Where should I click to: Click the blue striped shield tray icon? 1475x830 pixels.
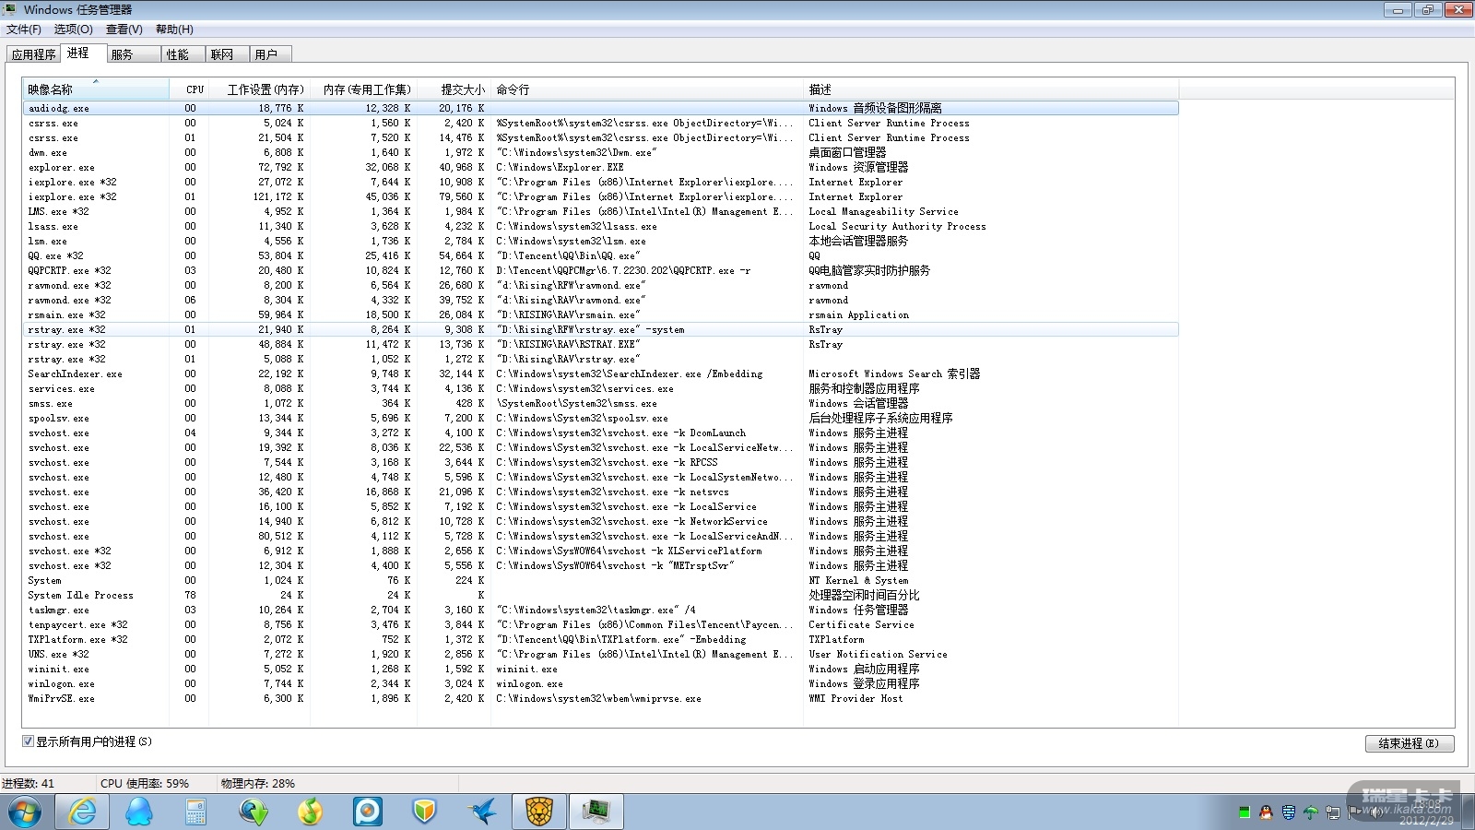[1289, 812]
